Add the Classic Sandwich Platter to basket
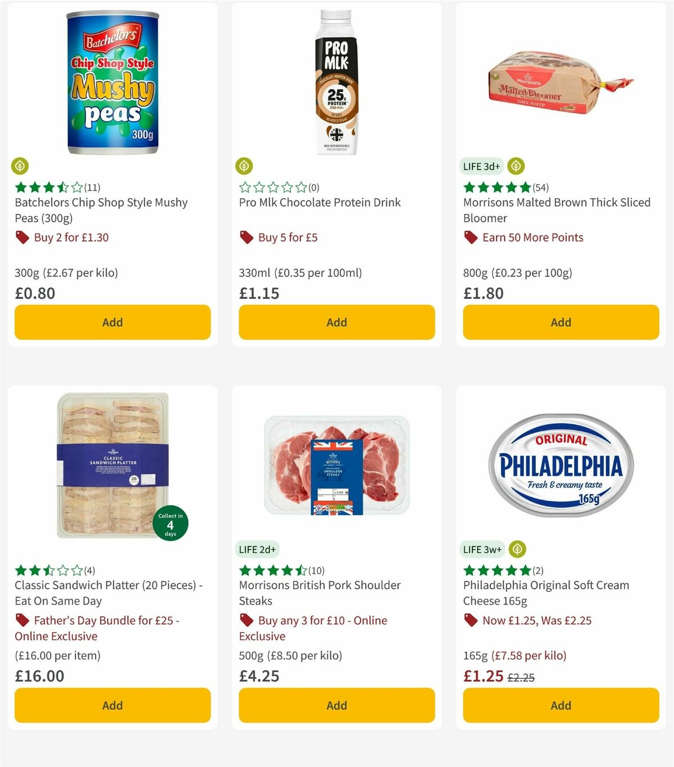Image resolution: width=674 pixels, height=767 pixels. click(x=112, y=705)
